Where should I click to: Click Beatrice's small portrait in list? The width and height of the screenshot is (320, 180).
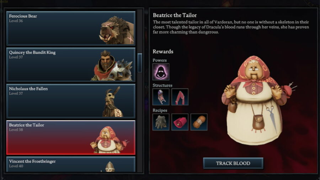pos(110,139)
